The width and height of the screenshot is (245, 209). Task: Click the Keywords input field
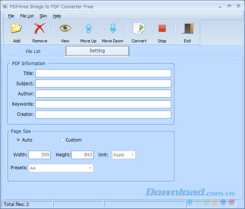103,104
